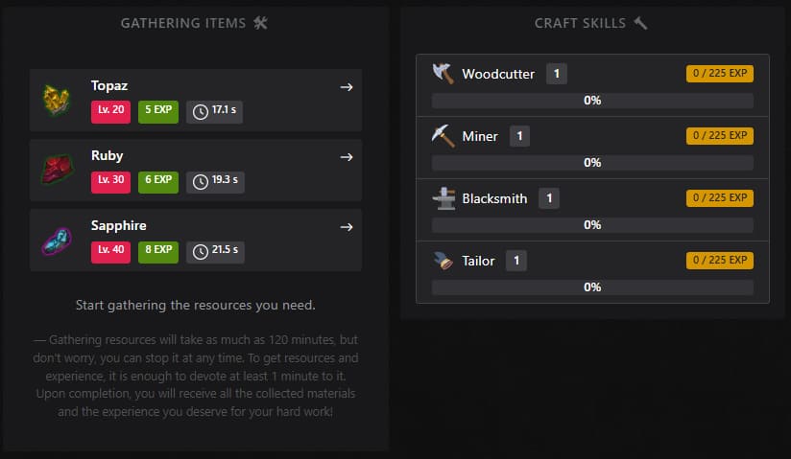
Task: Click the Gathering Items tools icon
Action: [260, 23]
